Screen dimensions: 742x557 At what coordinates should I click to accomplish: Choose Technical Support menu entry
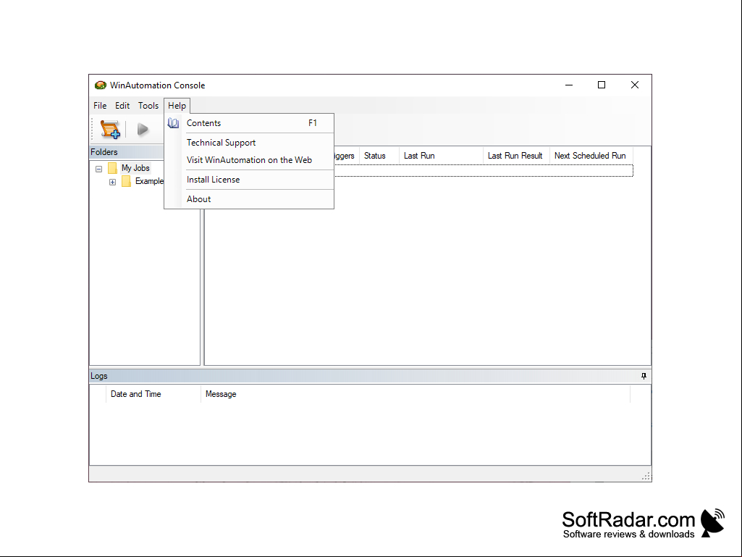tap(249, 143)
